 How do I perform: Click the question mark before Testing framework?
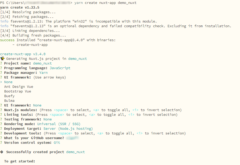[1, 119]
